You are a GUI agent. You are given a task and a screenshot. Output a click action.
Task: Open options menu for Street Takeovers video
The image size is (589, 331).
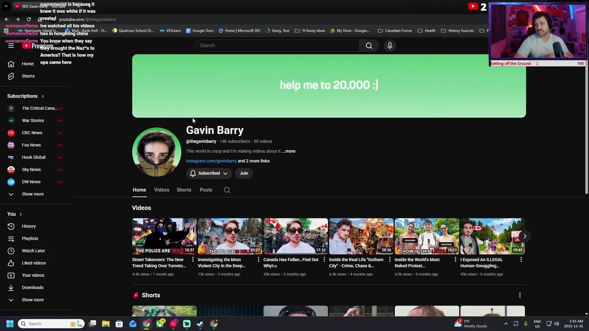click(193, 260)
